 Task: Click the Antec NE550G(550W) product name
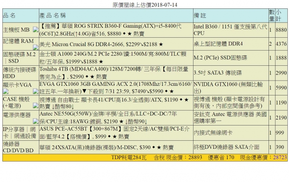[x=108, y=117]
